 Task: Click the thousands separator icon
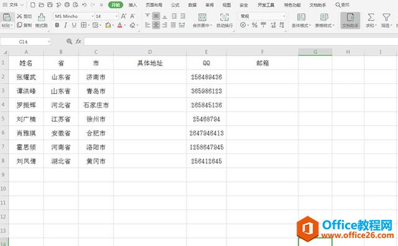[264, 25]
